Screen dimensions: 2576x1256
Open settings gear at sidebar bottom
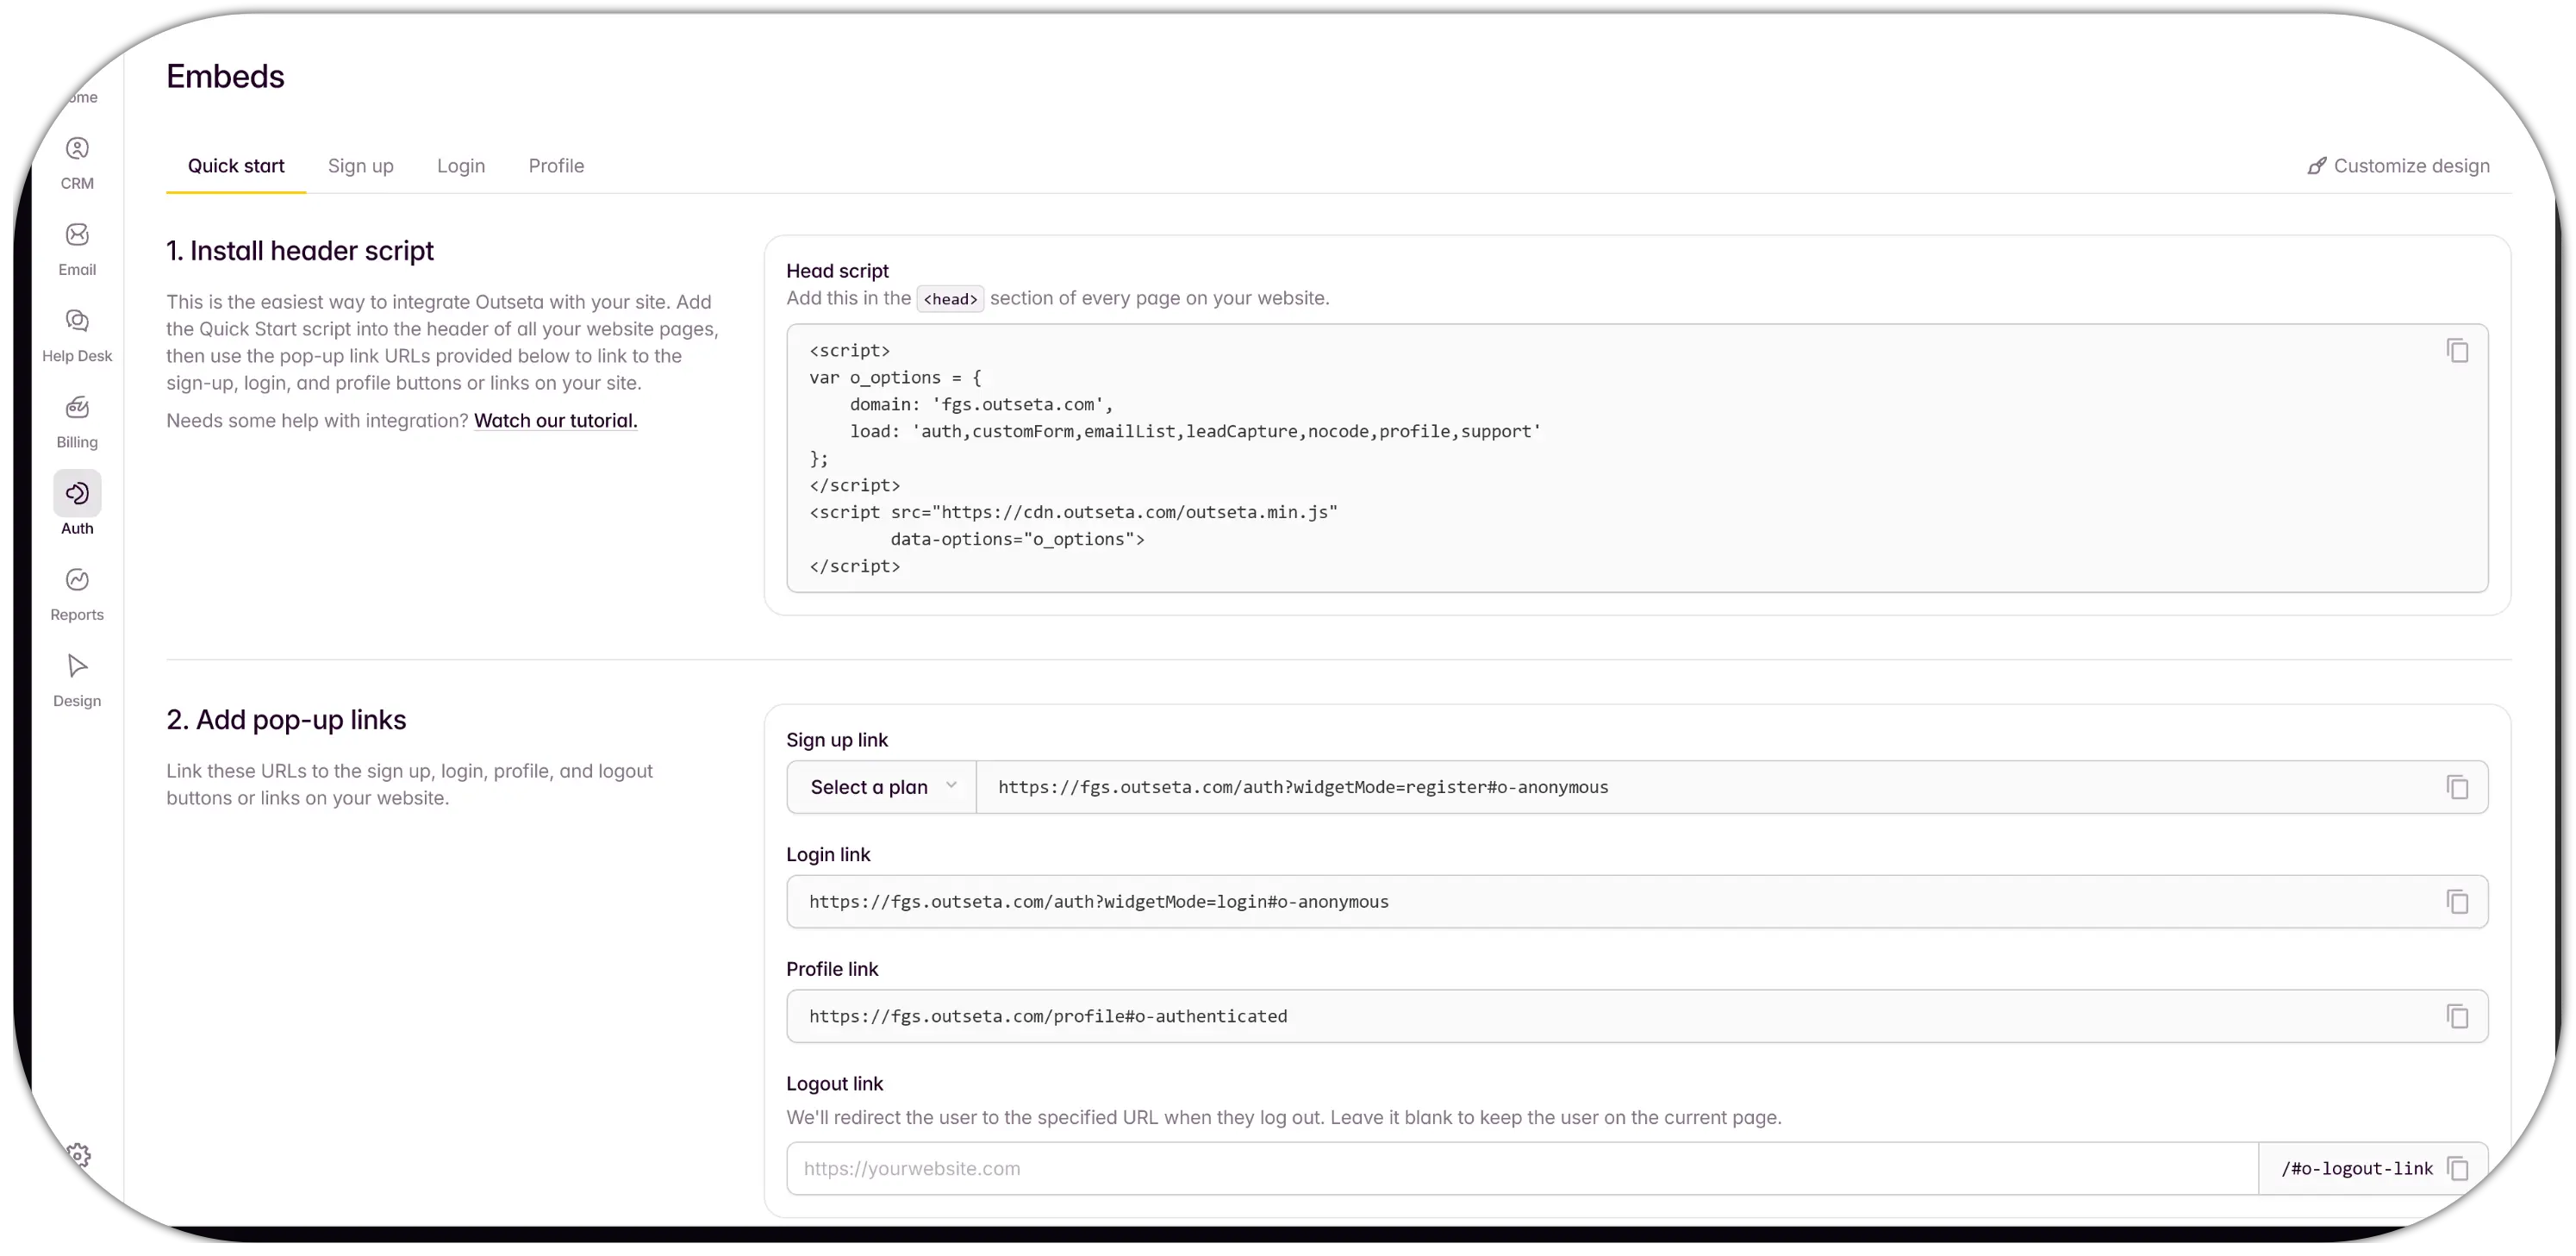(x=79, y=1155)
